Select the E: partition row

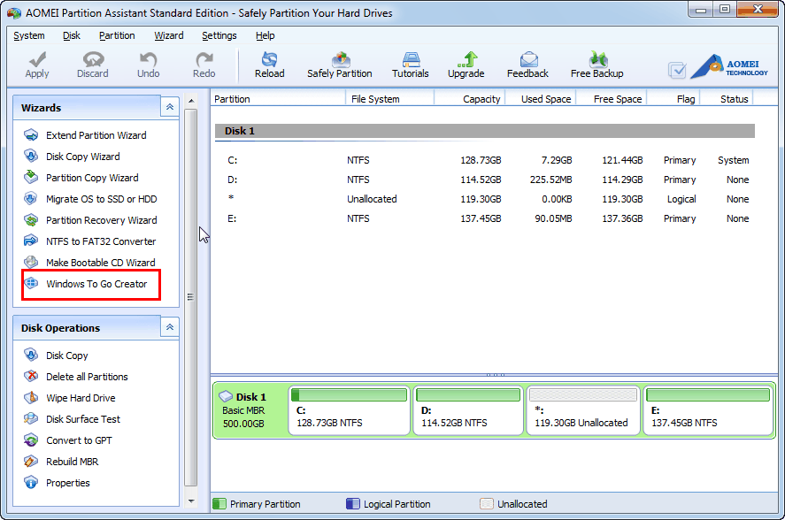pos(485,218)
